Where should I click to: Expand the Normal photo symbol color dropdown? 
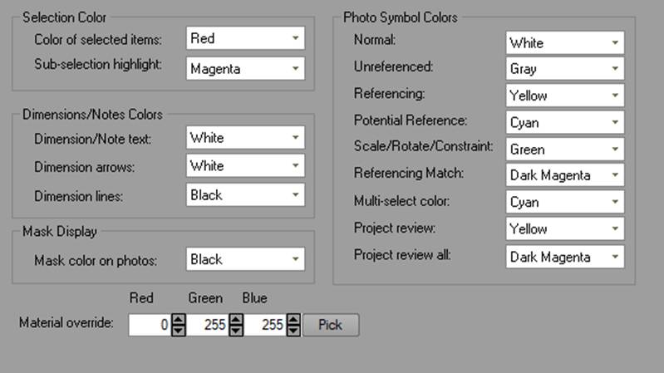click(x=565, y=42)
